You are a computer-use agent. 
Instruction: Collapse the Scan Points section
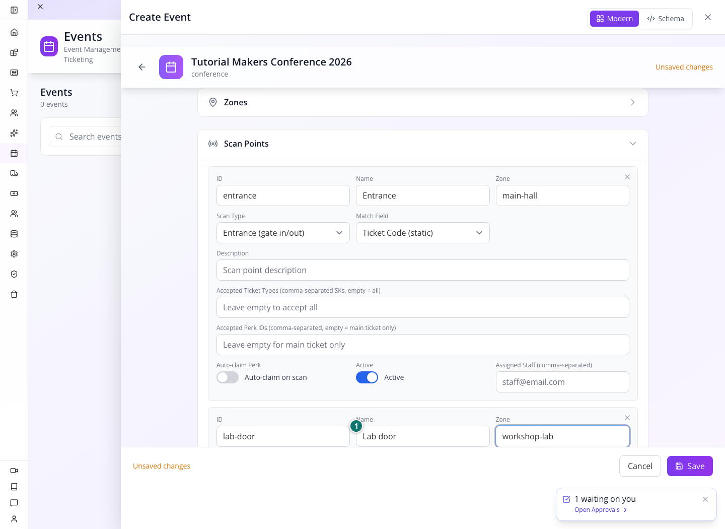(423, 144)
